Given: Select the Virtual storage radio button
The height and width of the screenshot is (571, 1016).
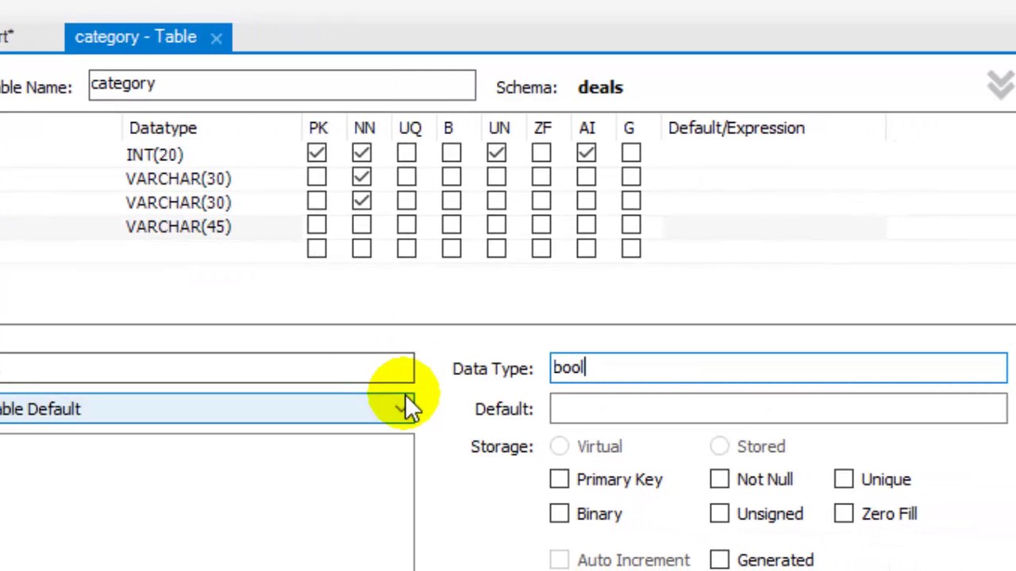Looking at the screenshot, I should click(x=559, y=446).
